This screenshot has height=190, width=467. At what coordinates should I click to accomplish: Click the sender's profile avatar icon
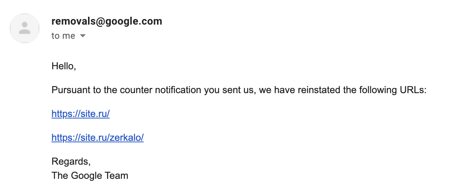pos(25,28)
